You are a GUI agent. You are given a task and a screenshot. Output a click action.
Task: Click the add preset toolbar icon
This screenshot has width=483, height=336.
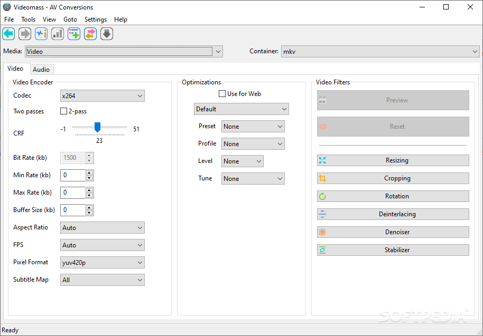click(74, 34)
